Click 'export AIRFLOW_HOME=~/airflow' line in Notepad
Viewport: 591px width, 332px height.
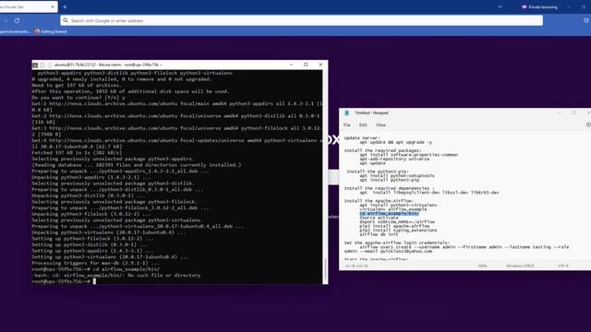[x=397, y=221]
